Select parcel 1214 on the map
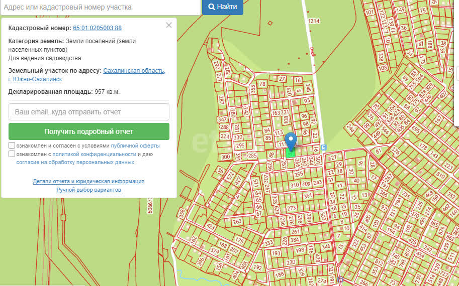Image resolution: width=459 pixels, height=286 pixels. click(314, 21)
